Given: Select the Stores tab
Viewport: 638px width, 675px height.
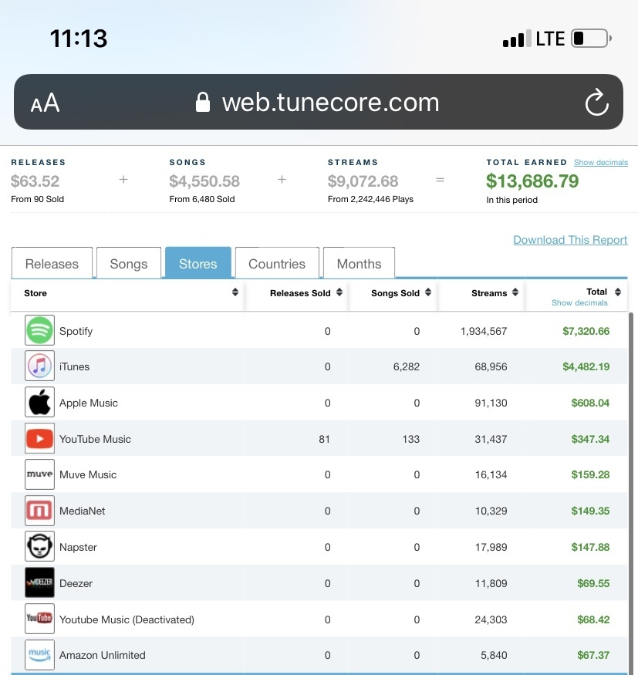Looking at the screenshot, I should 198,263.
